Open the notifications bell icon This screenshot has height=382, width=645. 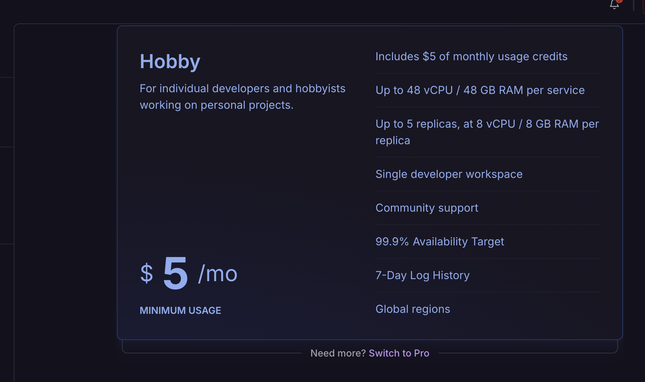[x=614, y=4]
